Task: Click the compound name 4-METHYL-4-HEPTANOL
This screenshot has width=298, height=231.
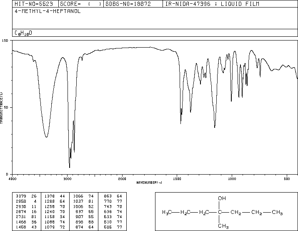Action: (x=48, y=11)
